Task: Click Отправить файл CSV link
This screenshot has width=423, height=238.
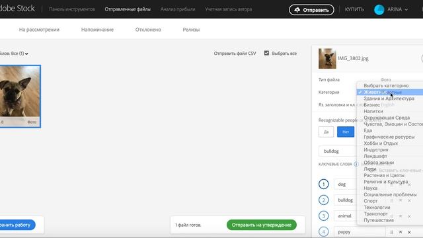Action: [x=235, y=54]
